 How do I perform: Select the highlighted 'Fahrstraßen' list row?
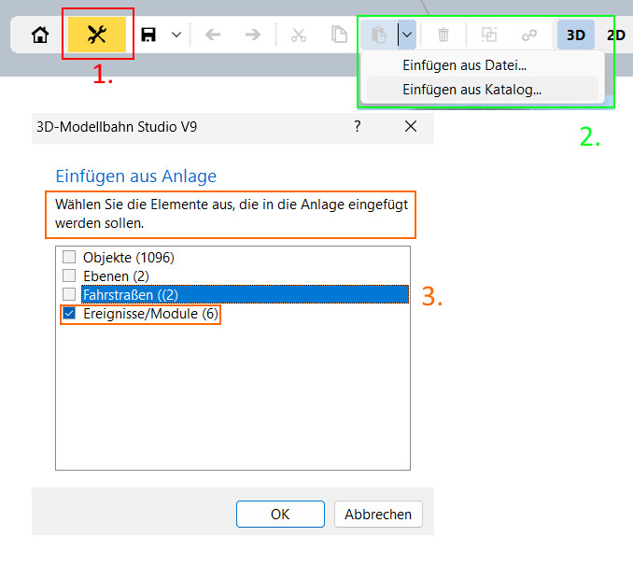[245, 294]
